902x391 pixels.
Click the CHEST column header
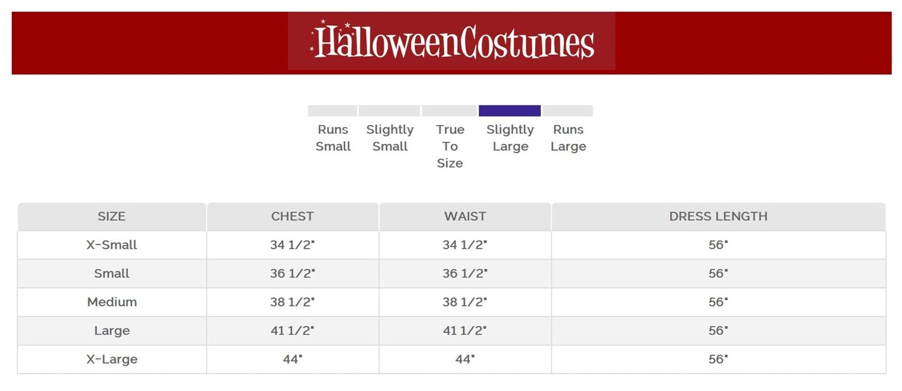[x=292, y=216]
